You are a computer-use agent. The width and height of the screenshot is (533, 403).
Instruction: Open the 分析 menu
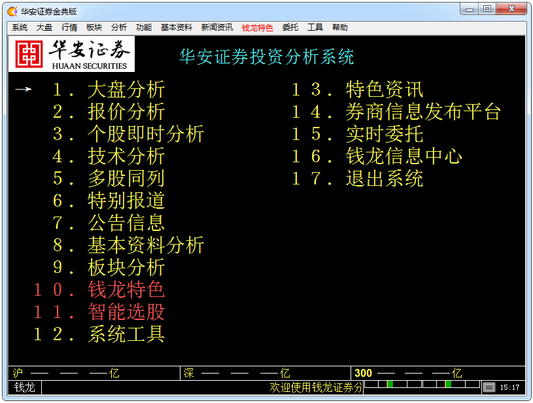click(119, 27)
